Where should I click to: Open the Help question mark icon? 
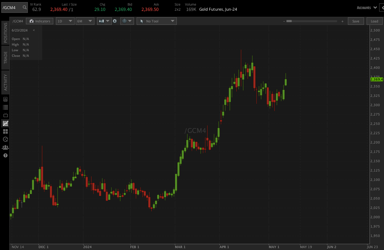5,155
